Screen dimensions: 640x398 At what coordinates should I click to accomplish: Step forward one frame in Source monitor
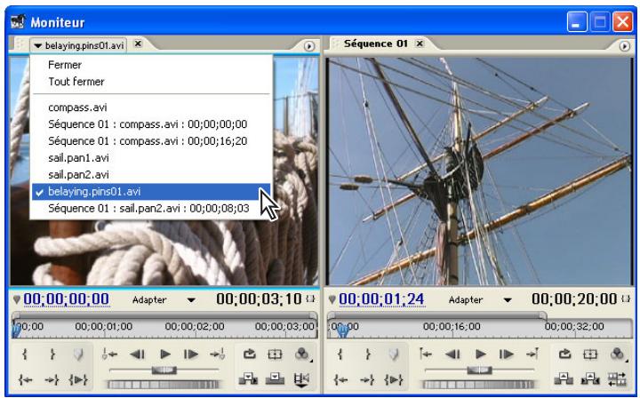190,354
